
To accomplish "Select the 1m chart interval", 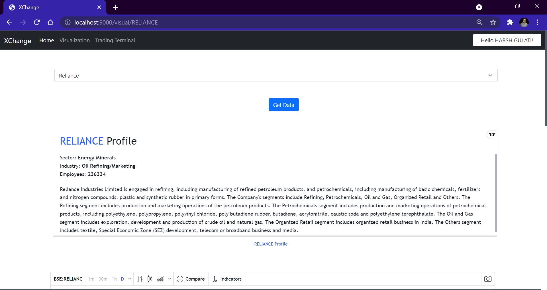I will click(x=91, y=279).
